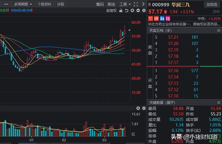Toggle the chart lock icon
The image size is (222, 144).
point(121,10)
